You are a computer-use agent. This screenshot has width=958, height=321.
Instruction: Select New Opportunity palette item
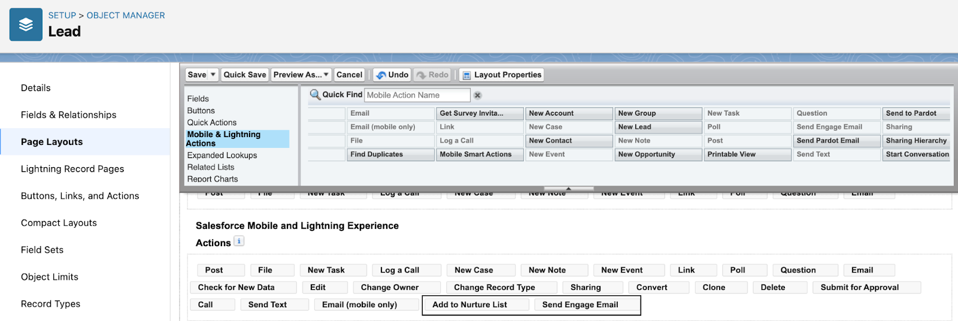click(x=658, y=155)
